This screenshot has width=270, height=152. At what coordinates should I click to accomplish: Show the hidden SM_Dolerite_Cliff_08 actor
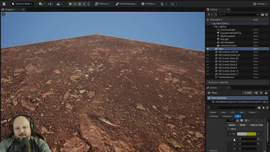pos(208,52)
